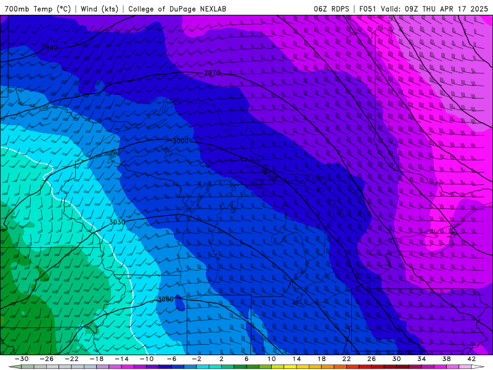Image resolution: width=493 pixels, height=370 pixels.
Task: Select the 3060 height contour label
Action: click(x=165, y=299)
